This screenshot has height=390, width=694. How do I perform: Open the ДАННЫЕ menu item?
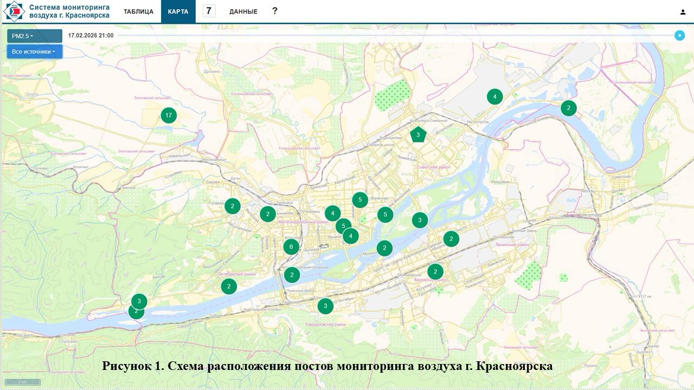(243, 11)
